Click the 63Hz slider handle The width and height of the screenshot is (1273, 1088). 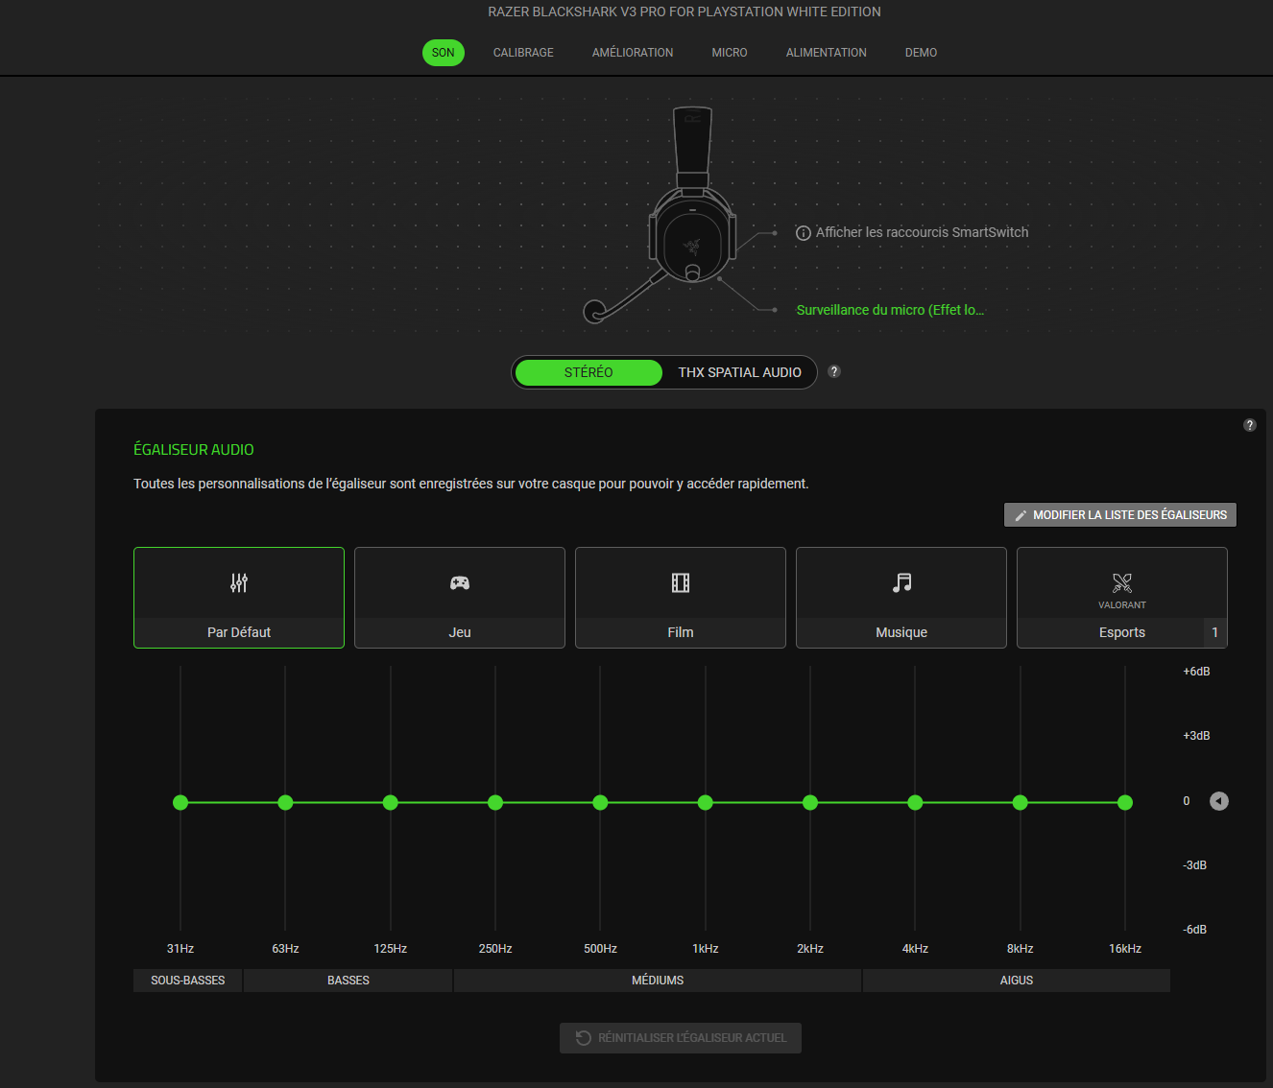pyautogui.click(x=285, y=802)
